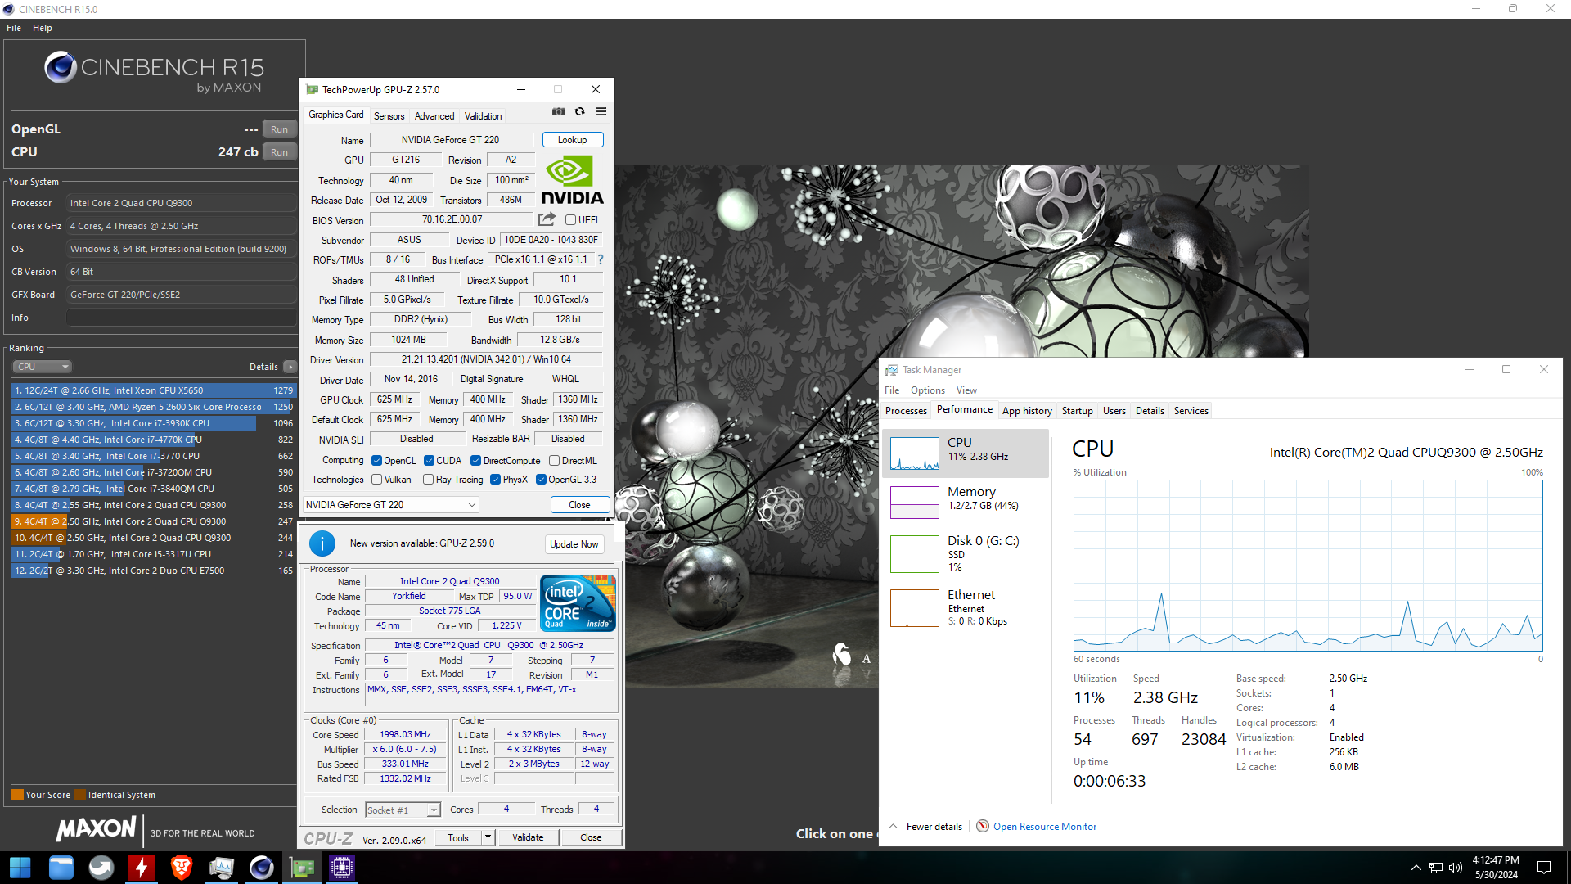Switch to Task Manager taskbar icon
The height and width of the screenshot is (884, 1571).
(222, 868)
